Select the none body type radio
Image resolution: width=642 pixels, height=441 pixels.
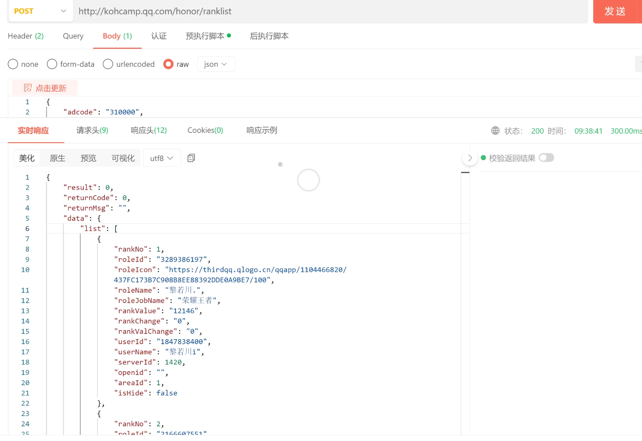tap(13, 64)
